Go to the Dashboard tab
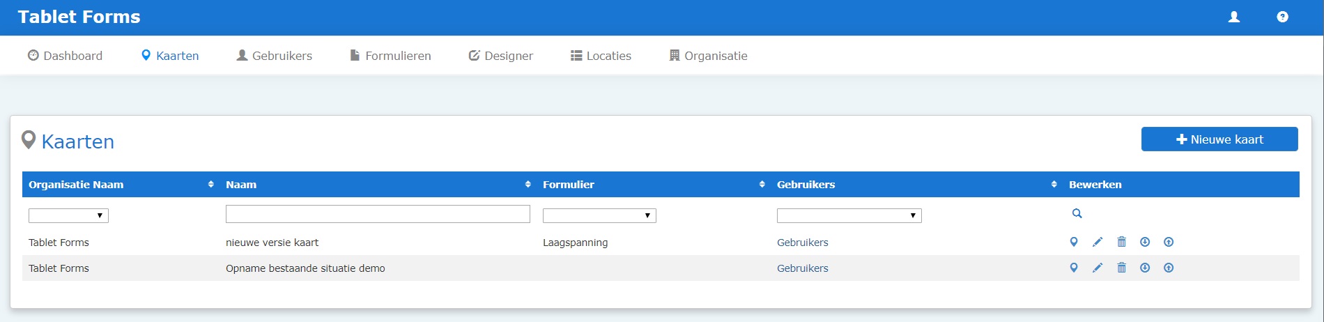1324x322 pixels. click(x=65, y=56)
